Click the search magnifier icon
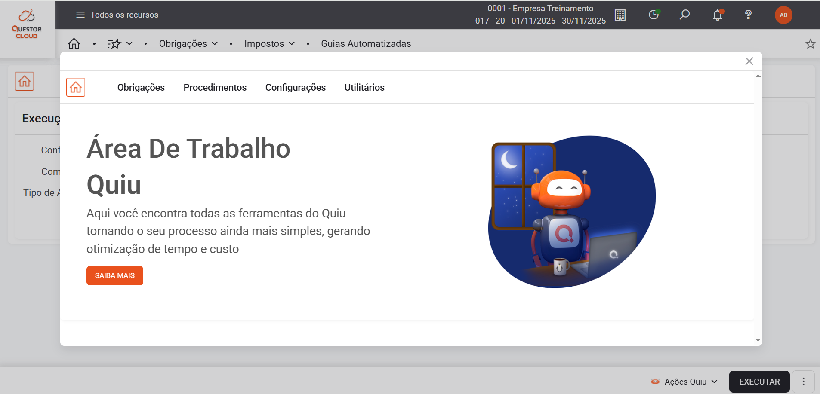The height and width of the screenshot is (394, 820). click(684, 15)
